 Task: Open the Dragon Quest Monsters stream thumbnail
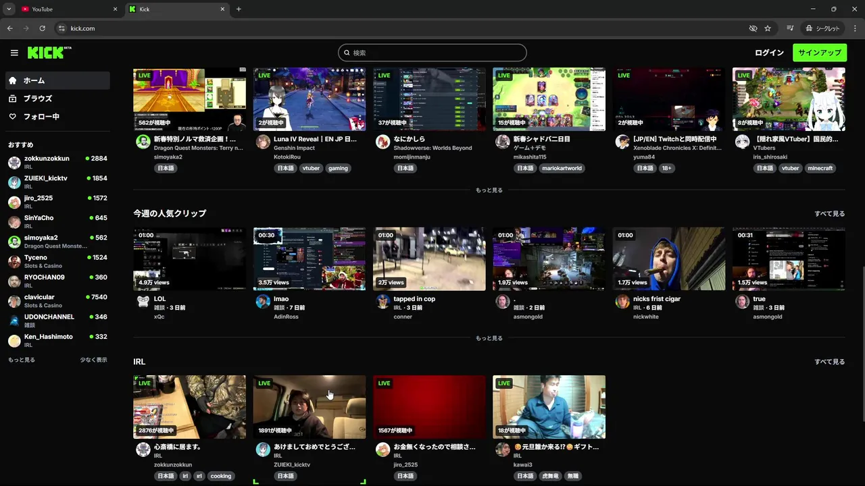189,99
